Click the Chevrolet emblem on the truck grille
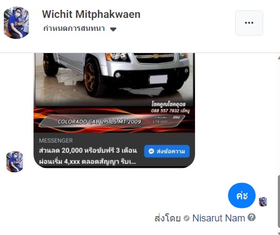The width and height of the screenshot is (280, 235). (x=155, y=56)
